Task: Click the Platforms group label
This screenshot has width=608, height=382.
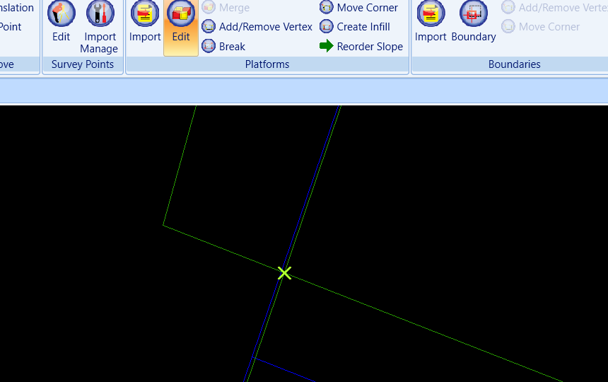Action: pyautogui.click(x=267, y=64)
